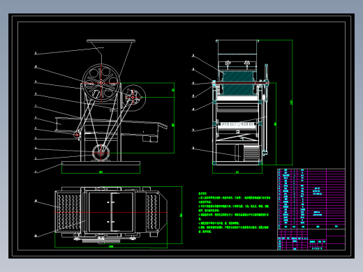Image resolution: width=363 pixels, height=272 pixels.
Task: Click the title block below the parts list
Action: pos(311,239)
